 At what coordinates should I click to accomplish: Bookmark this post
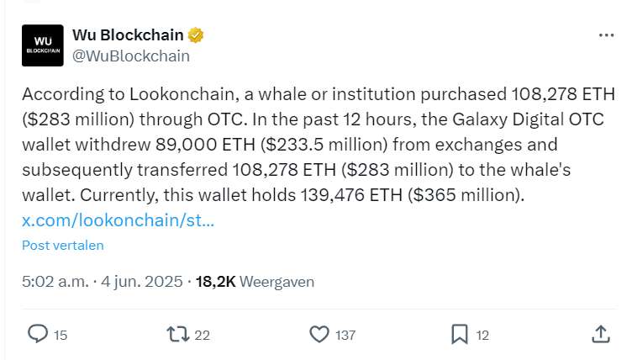[460, 334]
